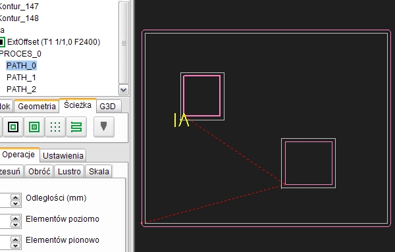Choose the green dotted grid icon
Image resolution: width=395 pixels, height=252 pixels.
(55, 127)
